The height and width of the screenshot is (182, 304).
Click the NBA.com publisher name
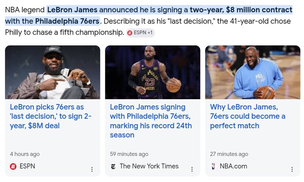click(233, 166)
